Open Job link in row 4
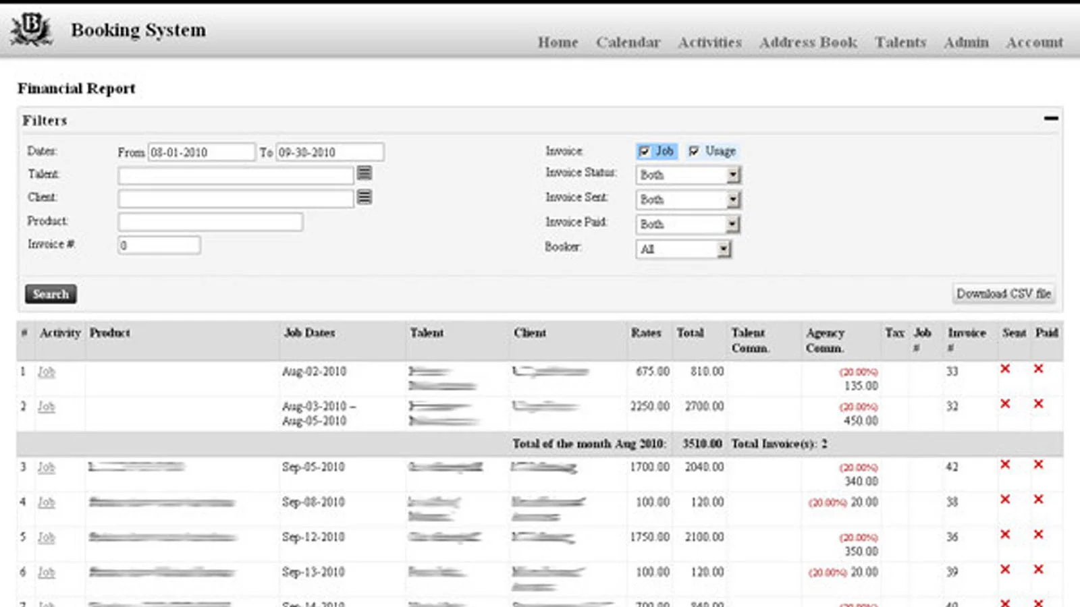Viewport: 1080px width, 607px height. (x=46, y=502)
